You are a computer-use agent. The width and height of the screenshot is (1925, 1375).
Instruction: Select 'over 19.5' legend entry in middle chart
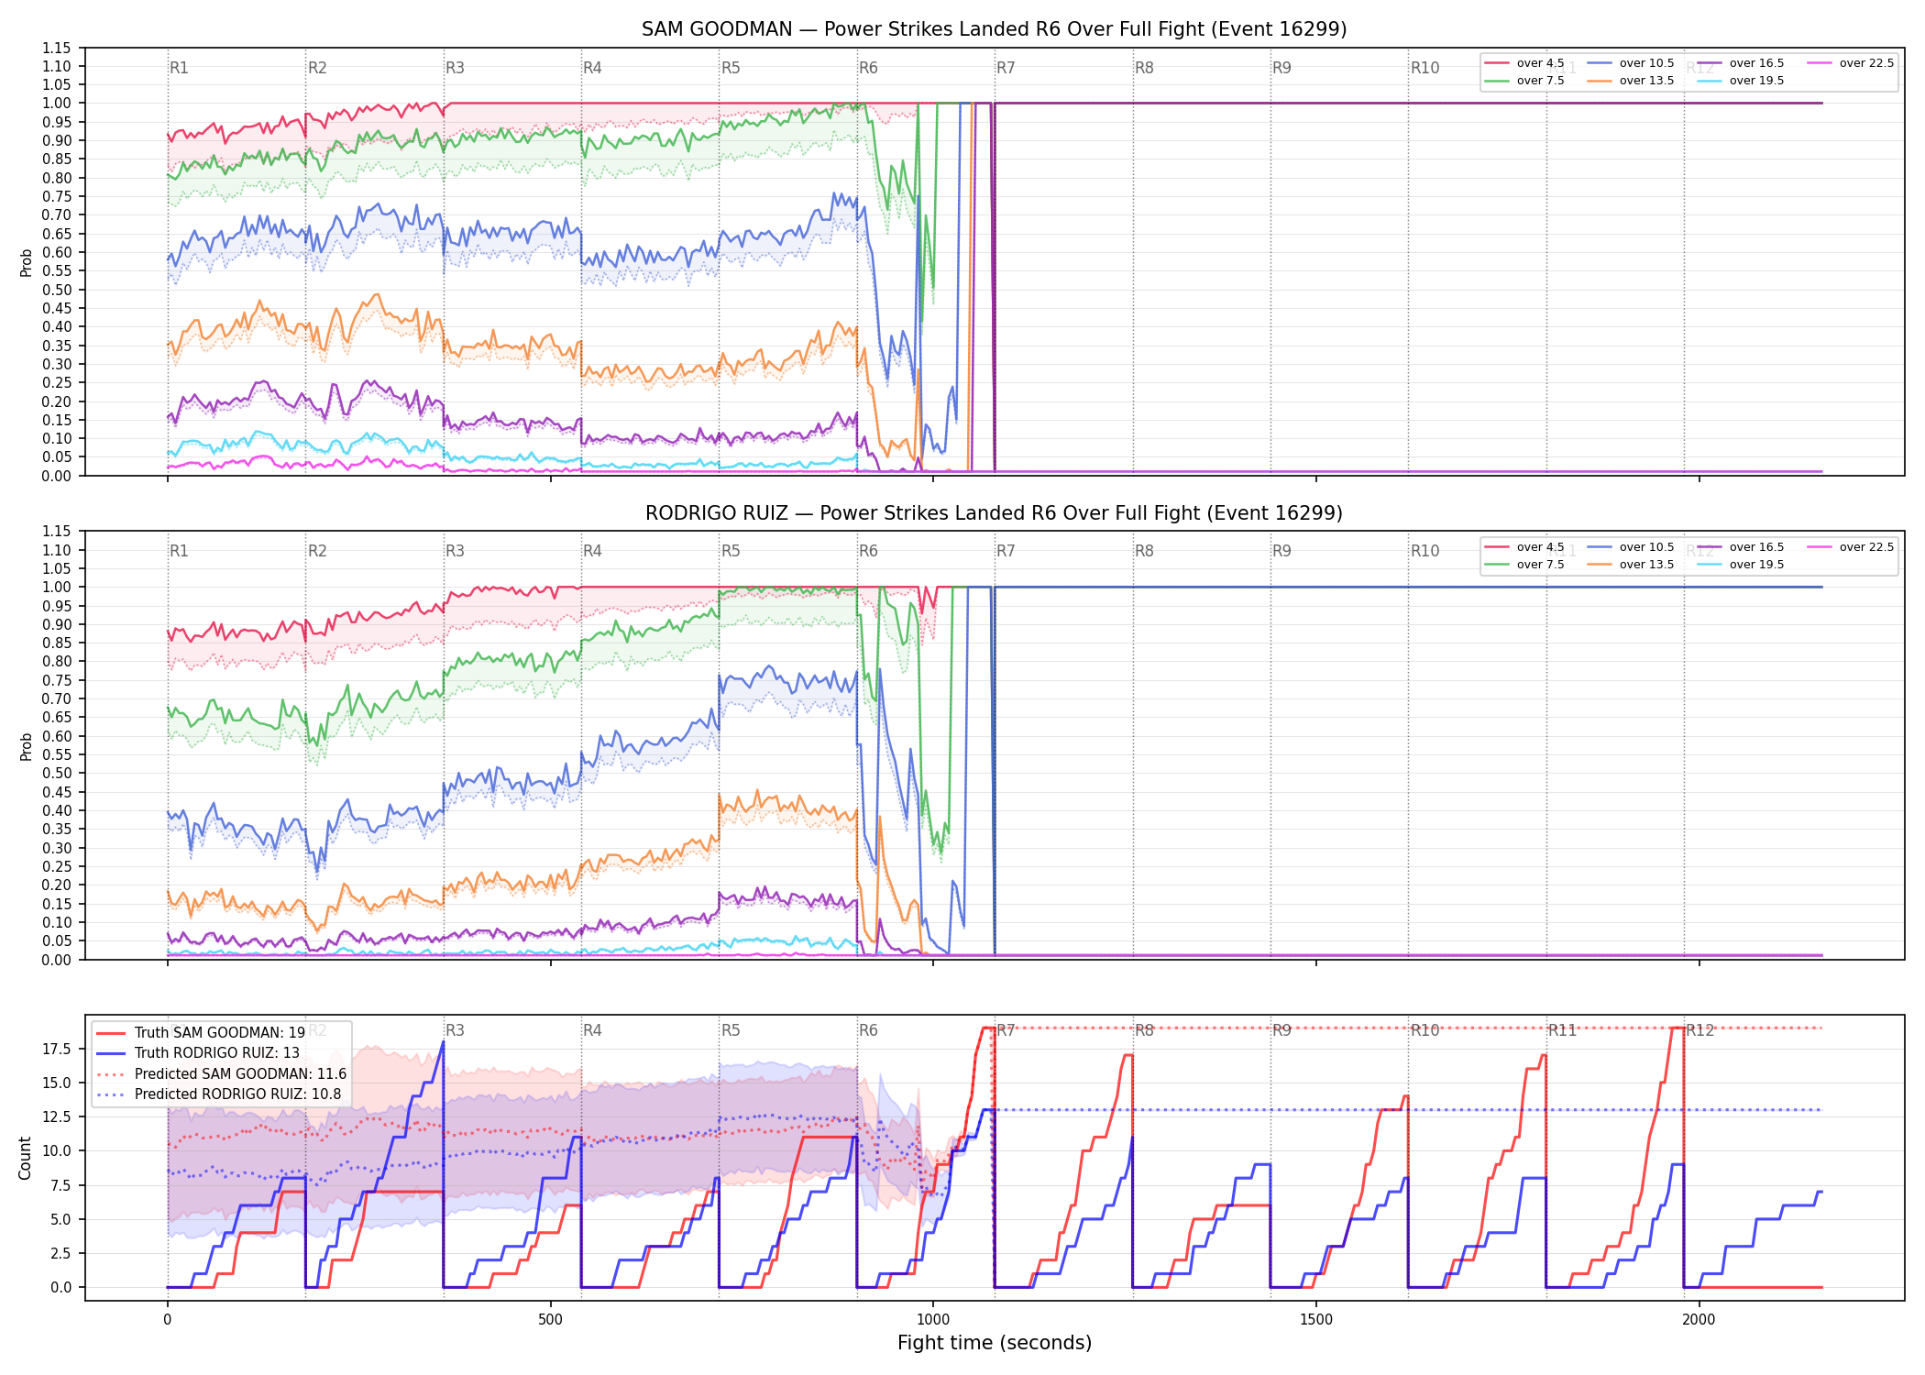tap(1741, 565)
